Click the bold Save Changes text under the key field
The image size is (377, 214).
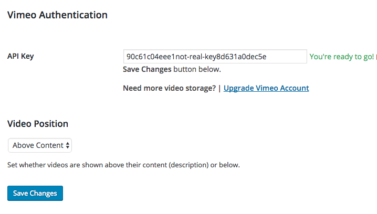pyautogui.click(x=147, y=69)
